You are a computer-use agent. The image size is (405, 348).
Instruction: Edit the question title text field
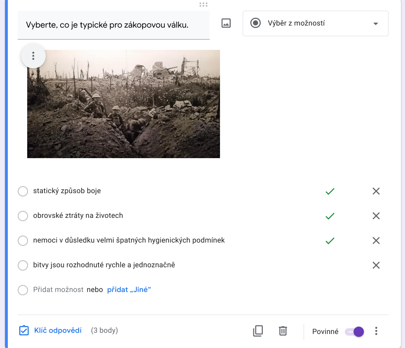[x=113, y=25]
